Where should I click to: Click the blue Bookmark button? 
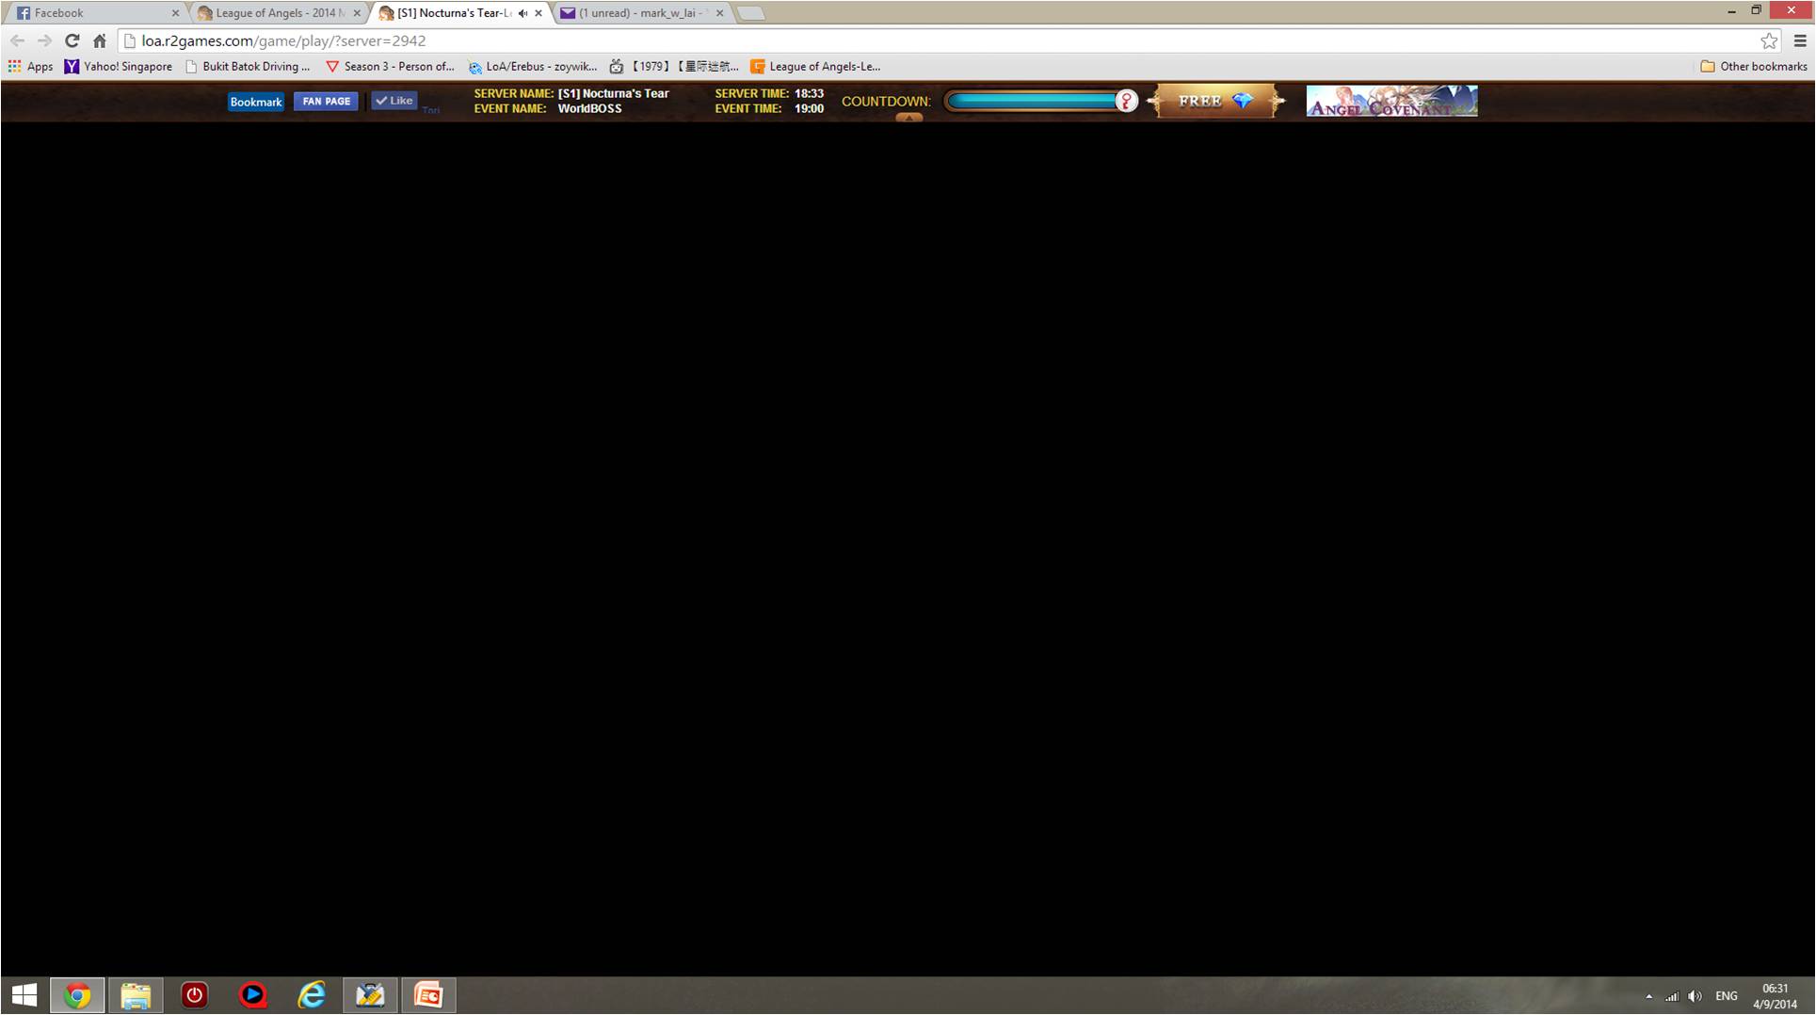(255, 102)
